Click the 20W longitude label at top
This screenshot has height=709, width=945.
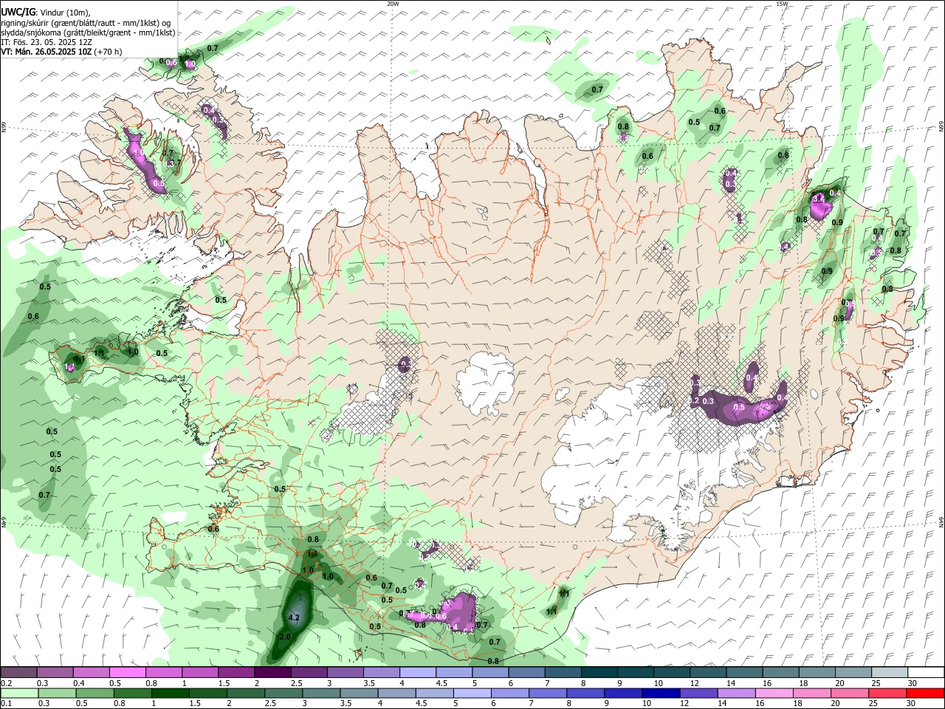(x=393, y=4)
